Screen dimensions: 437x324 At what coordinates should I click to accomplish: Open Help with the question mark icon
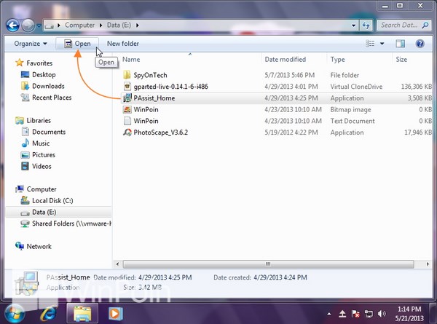click(420, 44)
